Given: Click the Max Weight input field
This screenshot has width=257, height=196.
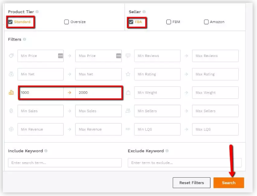Looking at the screenshot, I should [215, 92].
